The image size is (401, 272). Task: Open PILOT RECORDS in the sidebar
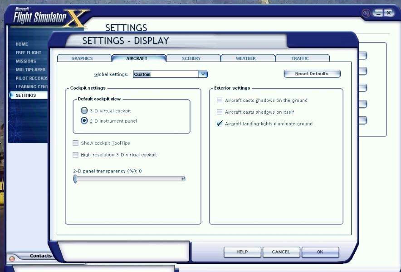pyautogui.click(x=31, y=78)
